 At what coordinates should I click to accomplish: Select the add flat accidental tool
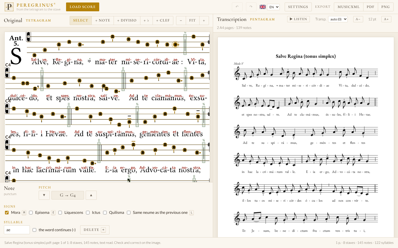[146, 20]
